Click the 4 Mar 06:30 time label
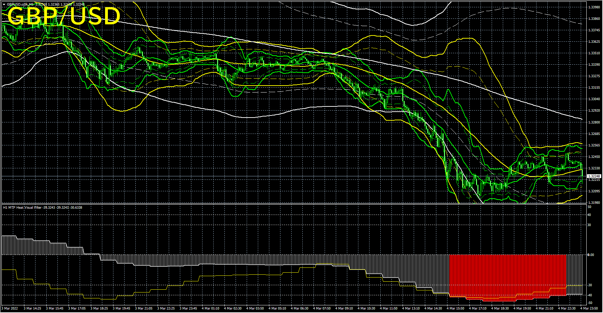Viewport: 603px width, 313px height. click(x=300, y=308)
